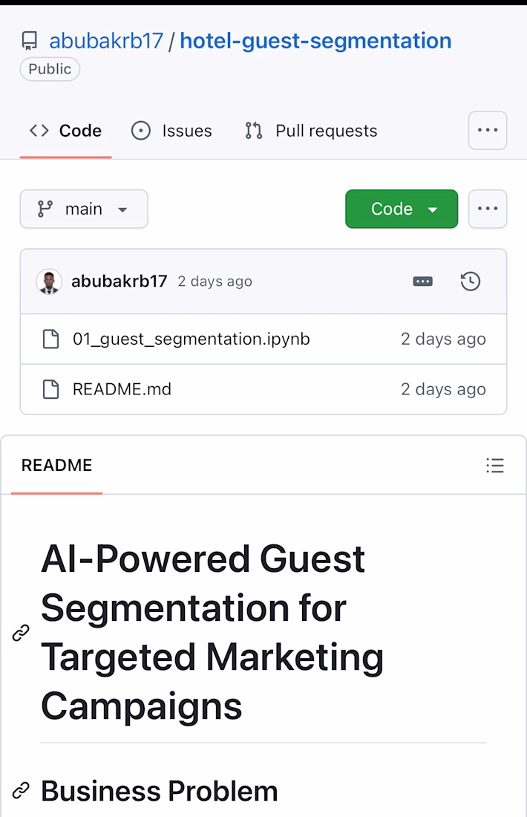Image resolution: width=527 pixels, height=817 pixels.
Task: Click the file icon for README.md
Action: click(x=50, y=389)
